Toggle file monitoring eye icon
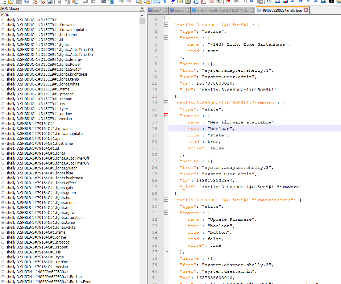The height and width of the screenshot is (284, 341). click(219, 2)
